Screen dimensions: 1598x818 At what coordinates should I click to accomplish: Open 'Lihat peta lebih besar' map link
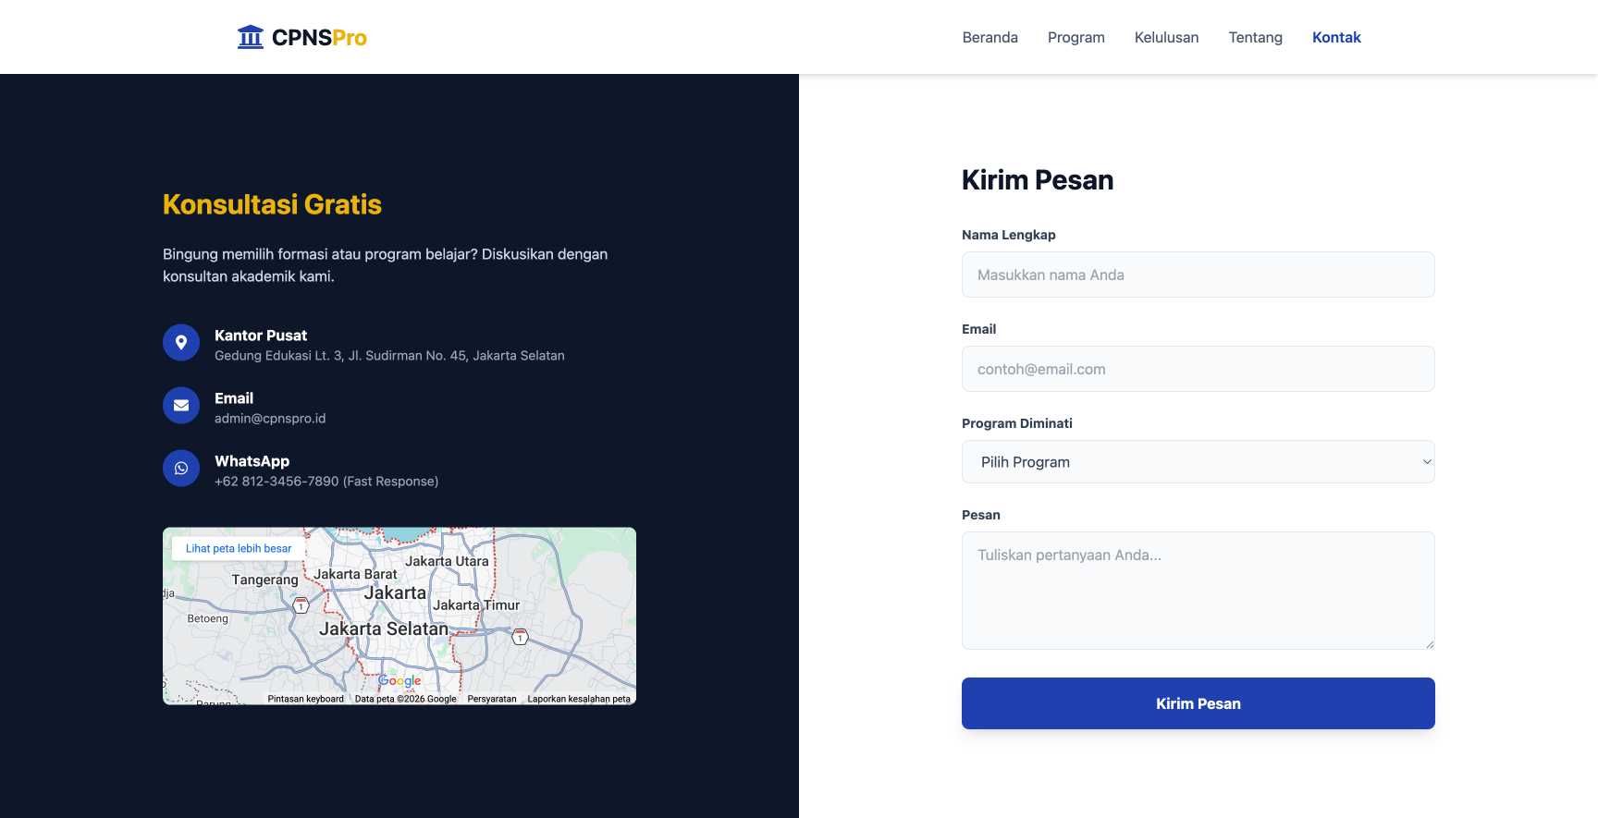(239, 548)
